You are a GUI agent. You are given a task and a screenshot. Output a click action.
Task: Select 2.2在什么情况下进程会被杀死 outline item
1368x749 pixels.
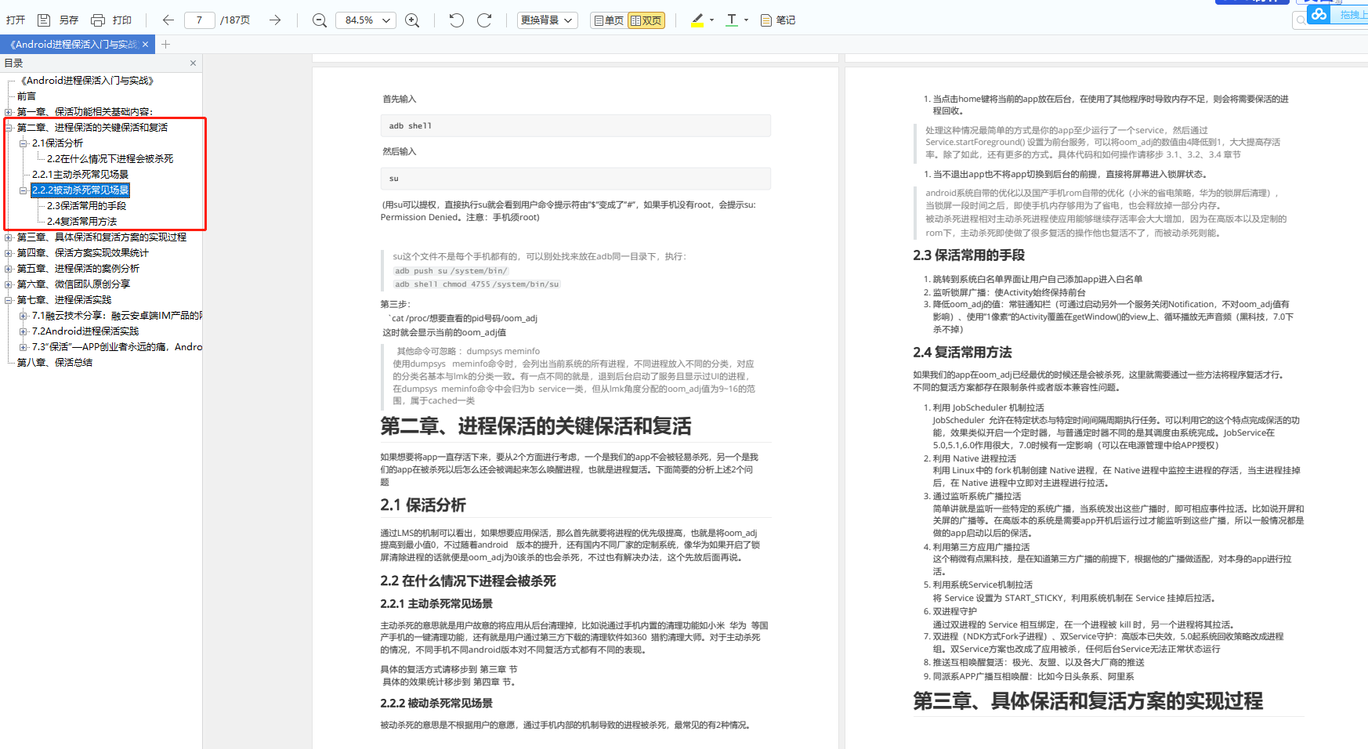110,159
